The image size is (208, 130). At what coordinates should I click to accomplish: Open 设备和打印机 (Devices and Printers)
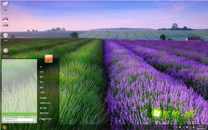click(x=45, y=103)
